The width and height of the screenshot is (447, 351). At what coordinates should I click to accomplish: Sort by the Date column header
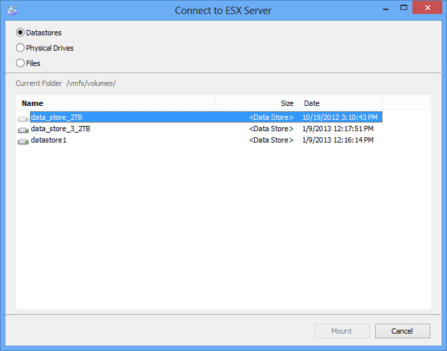click(341, 103)
